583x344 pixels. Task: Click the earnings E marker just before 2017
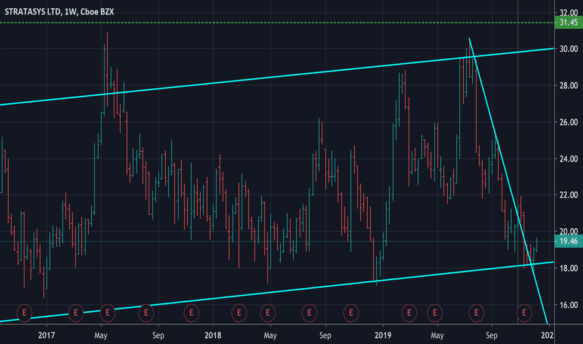24,313
